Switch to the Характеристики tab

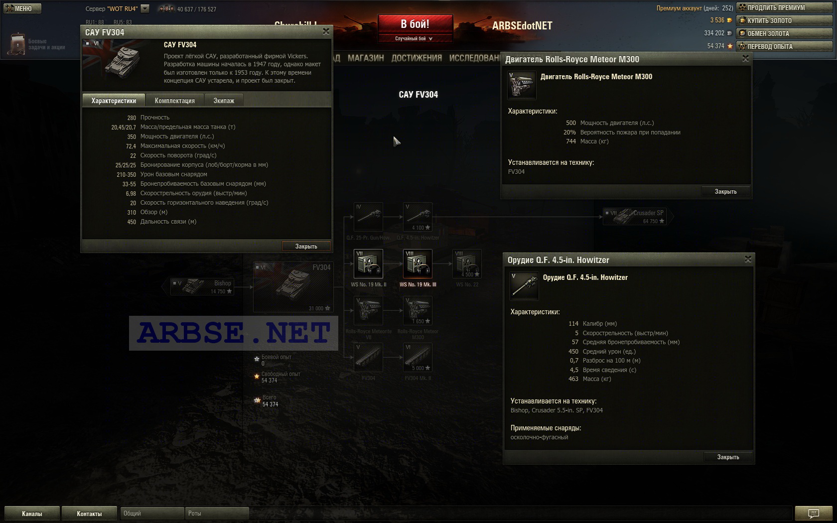point(114,100)
